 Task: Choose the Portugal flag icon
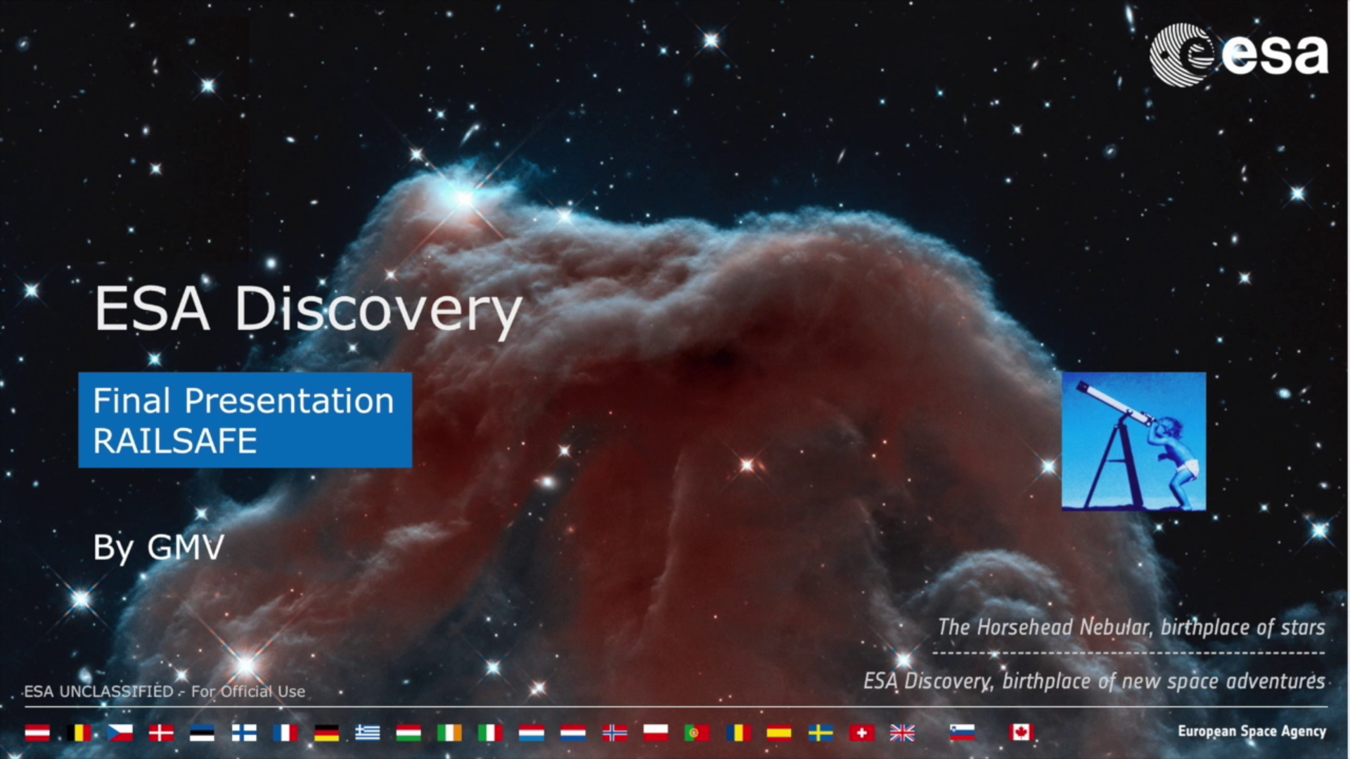click(x=697, y=733)
